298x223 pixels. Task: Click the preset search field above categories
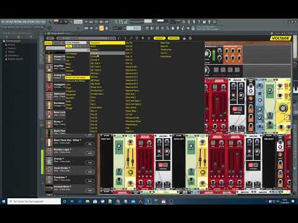pos(78,50)
